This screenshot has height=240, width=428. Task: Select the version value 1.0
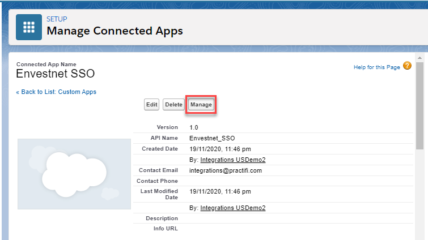click(x=194, y=127)
